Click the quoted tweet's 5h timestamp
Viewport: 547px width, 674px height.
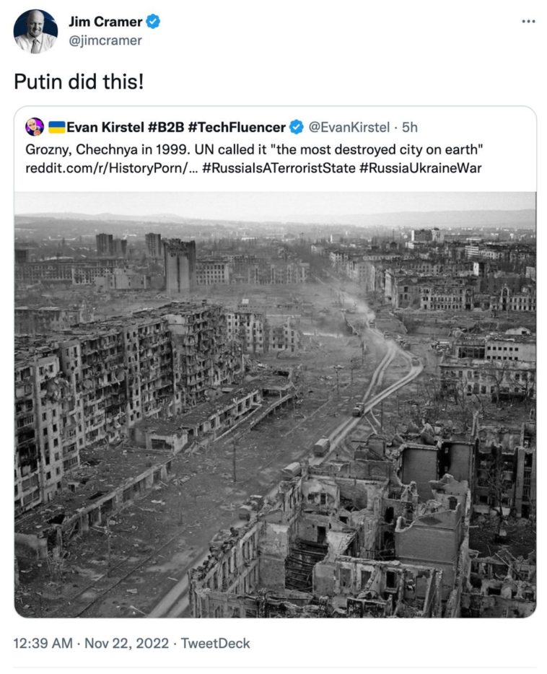[410, 128]
